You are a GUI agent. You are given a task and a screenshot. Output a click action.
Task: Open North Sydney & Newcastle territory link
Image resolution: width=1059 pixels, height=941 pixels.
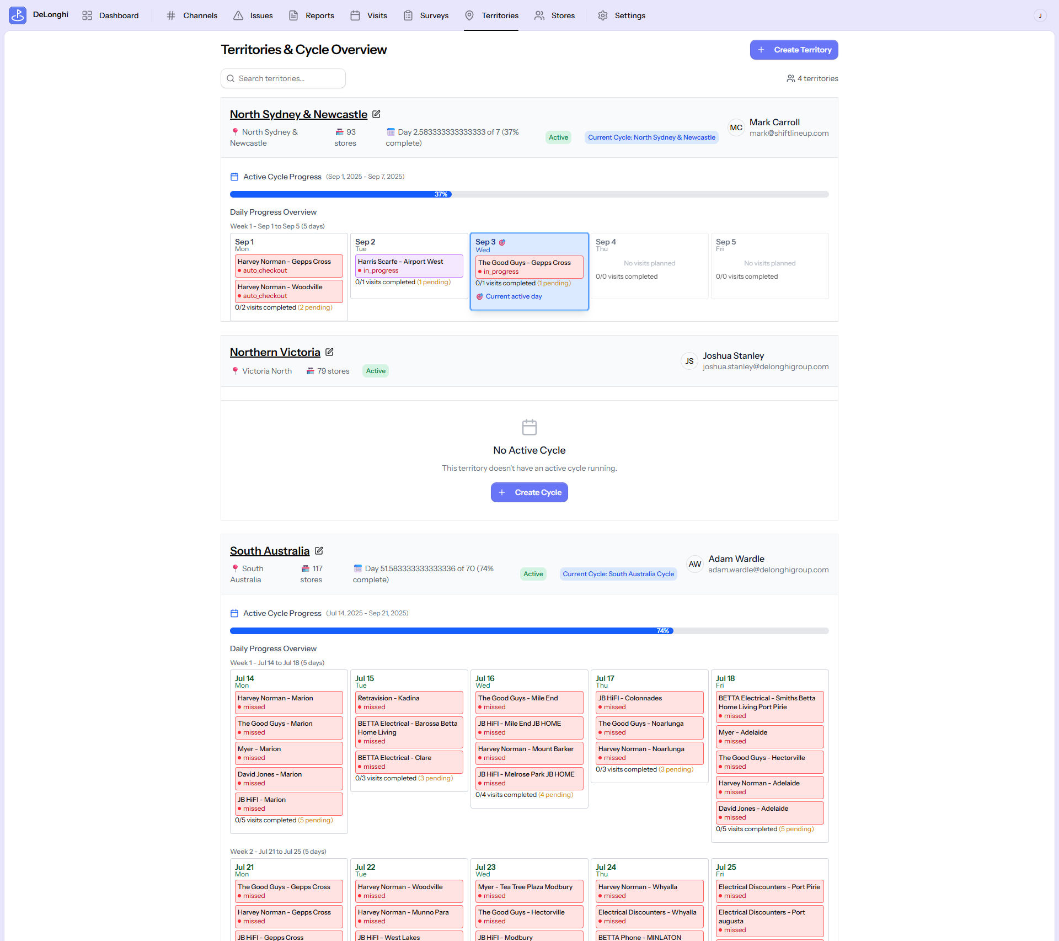tap(298, 114)
